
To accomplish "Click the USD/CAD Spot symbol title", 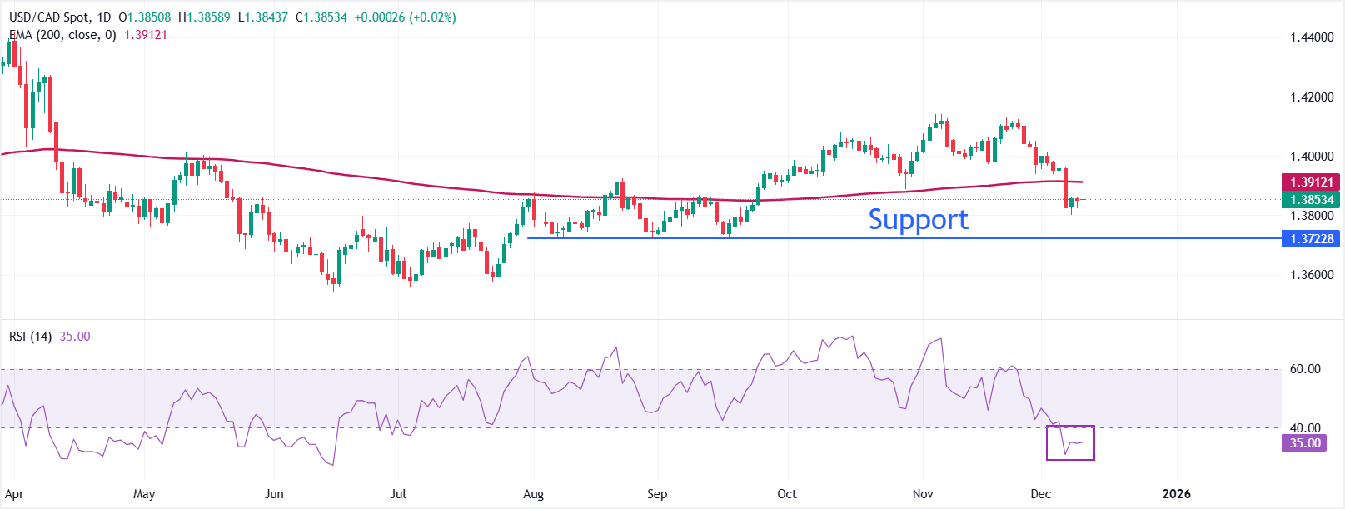I will click(x=49, y=17).
